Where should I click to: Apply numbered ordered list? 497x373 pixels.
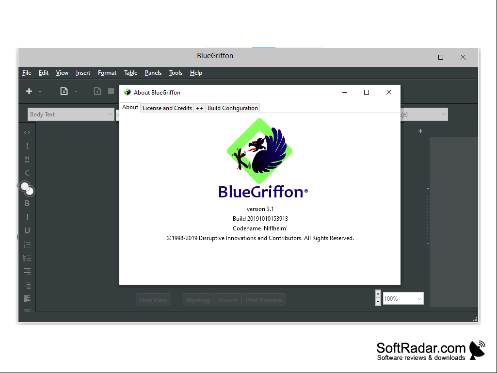(x=27, y=258)
